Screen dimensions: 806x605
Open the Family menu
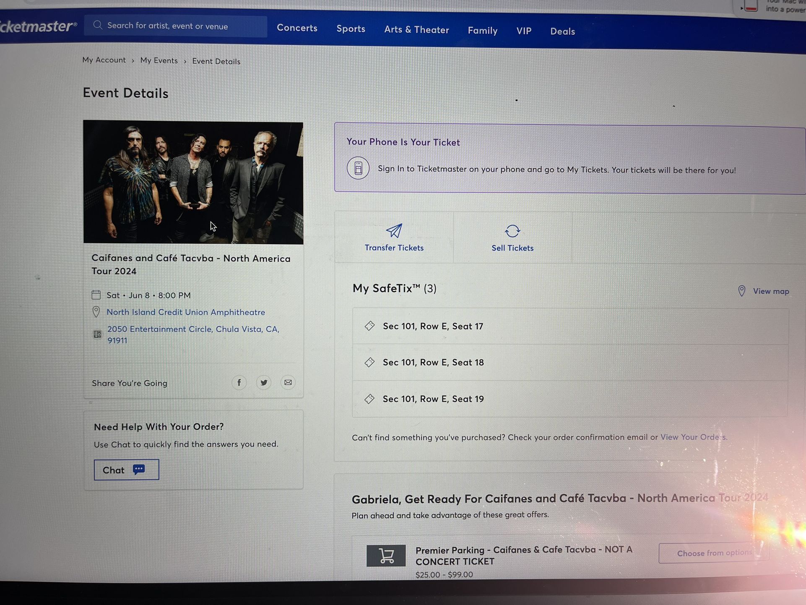click(x=483, y=30)
